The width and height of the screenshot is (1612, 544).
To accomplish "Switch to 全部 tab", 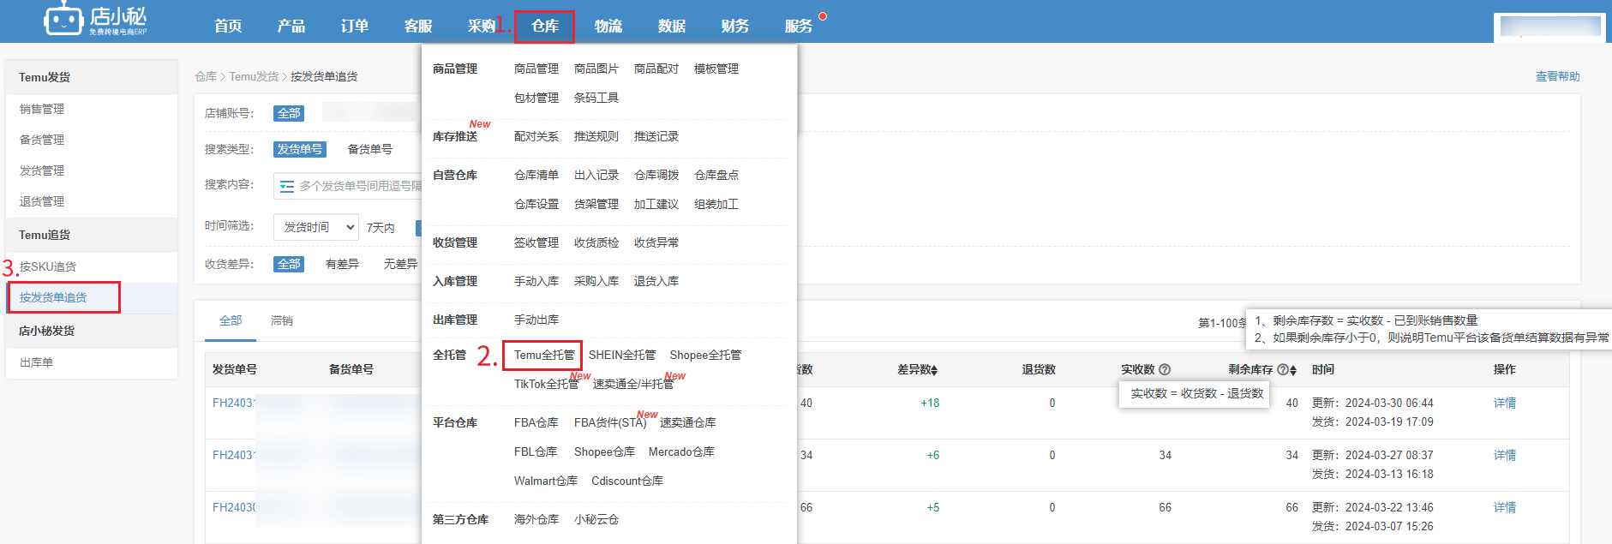I will point(231,320).
